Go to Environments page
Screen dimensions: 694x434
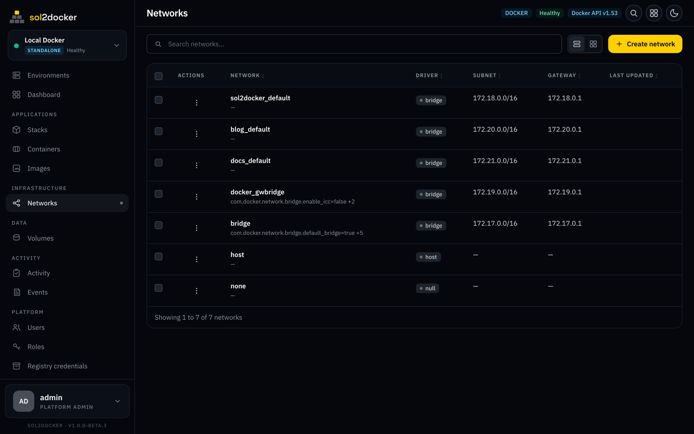click(x=67, y=75)
